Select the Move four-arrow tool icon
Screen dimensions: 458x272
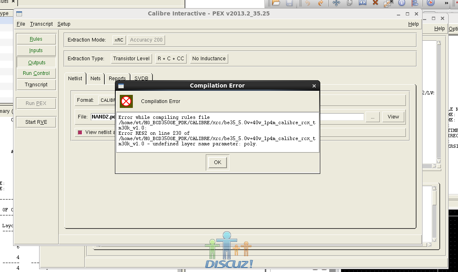(336, 3)
